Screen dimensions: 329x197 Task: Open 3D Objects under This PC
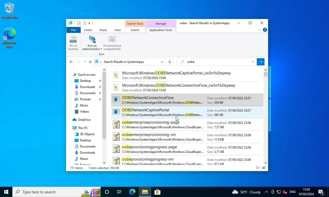pyautogui.click(x=87, y=134)
